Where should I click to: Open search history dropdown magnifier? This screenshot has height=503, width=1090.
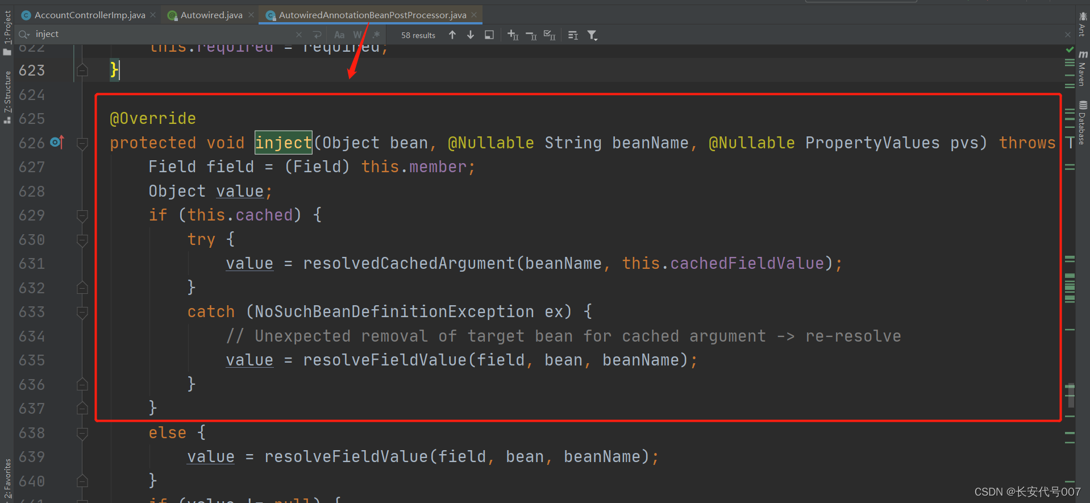click(24, 35)
